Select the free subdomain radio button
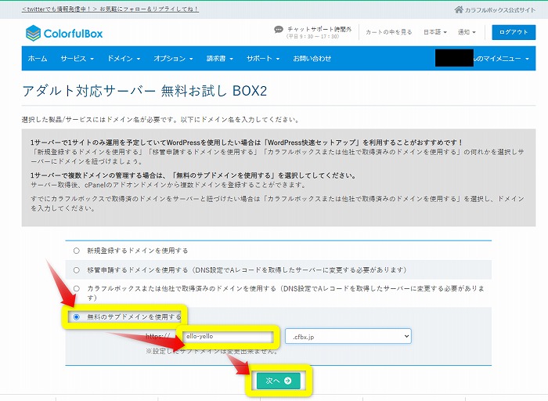 76,316
